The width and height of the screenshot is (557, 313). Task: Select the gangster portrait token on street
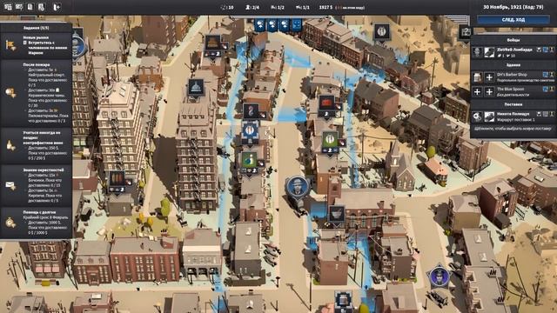(298, 186)
